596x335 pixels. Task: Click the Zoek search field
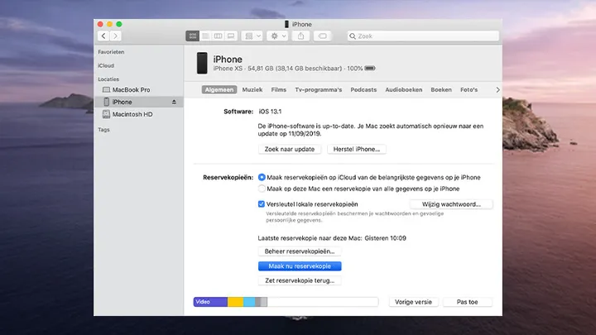422,36
